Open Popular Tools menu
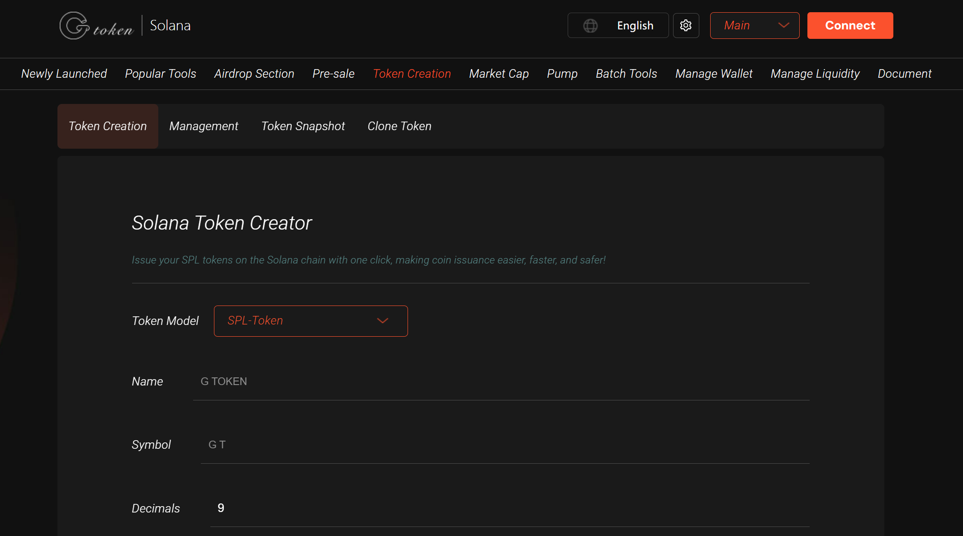 [161, 74]
